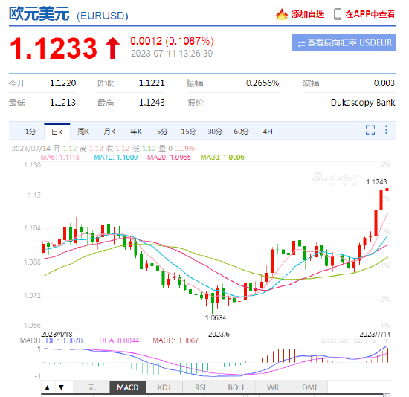Select the 日K chart tab
409x397 pixels.
click(x=57, y=132)
